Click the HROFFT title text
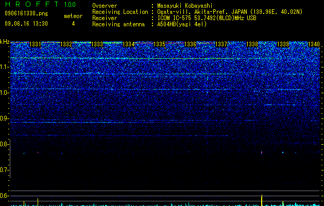The image size is (324, 206). 32,4
